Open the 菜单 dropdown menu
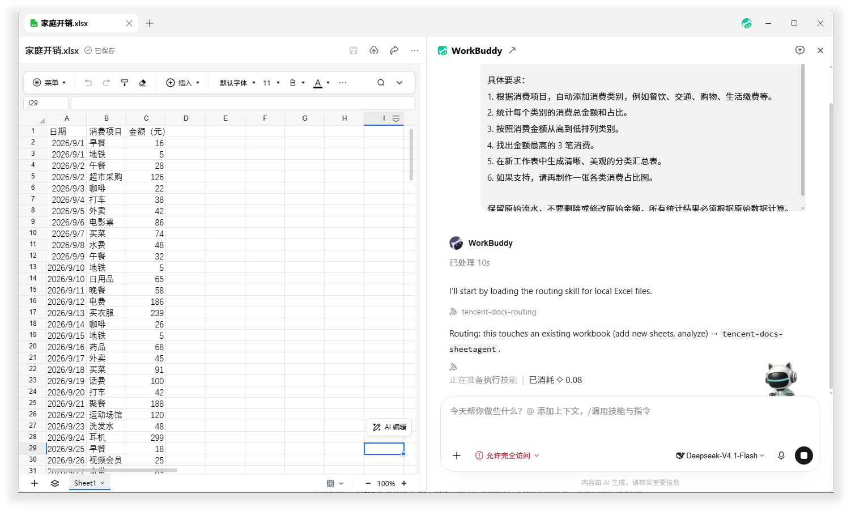 click(x=50, y=83)
